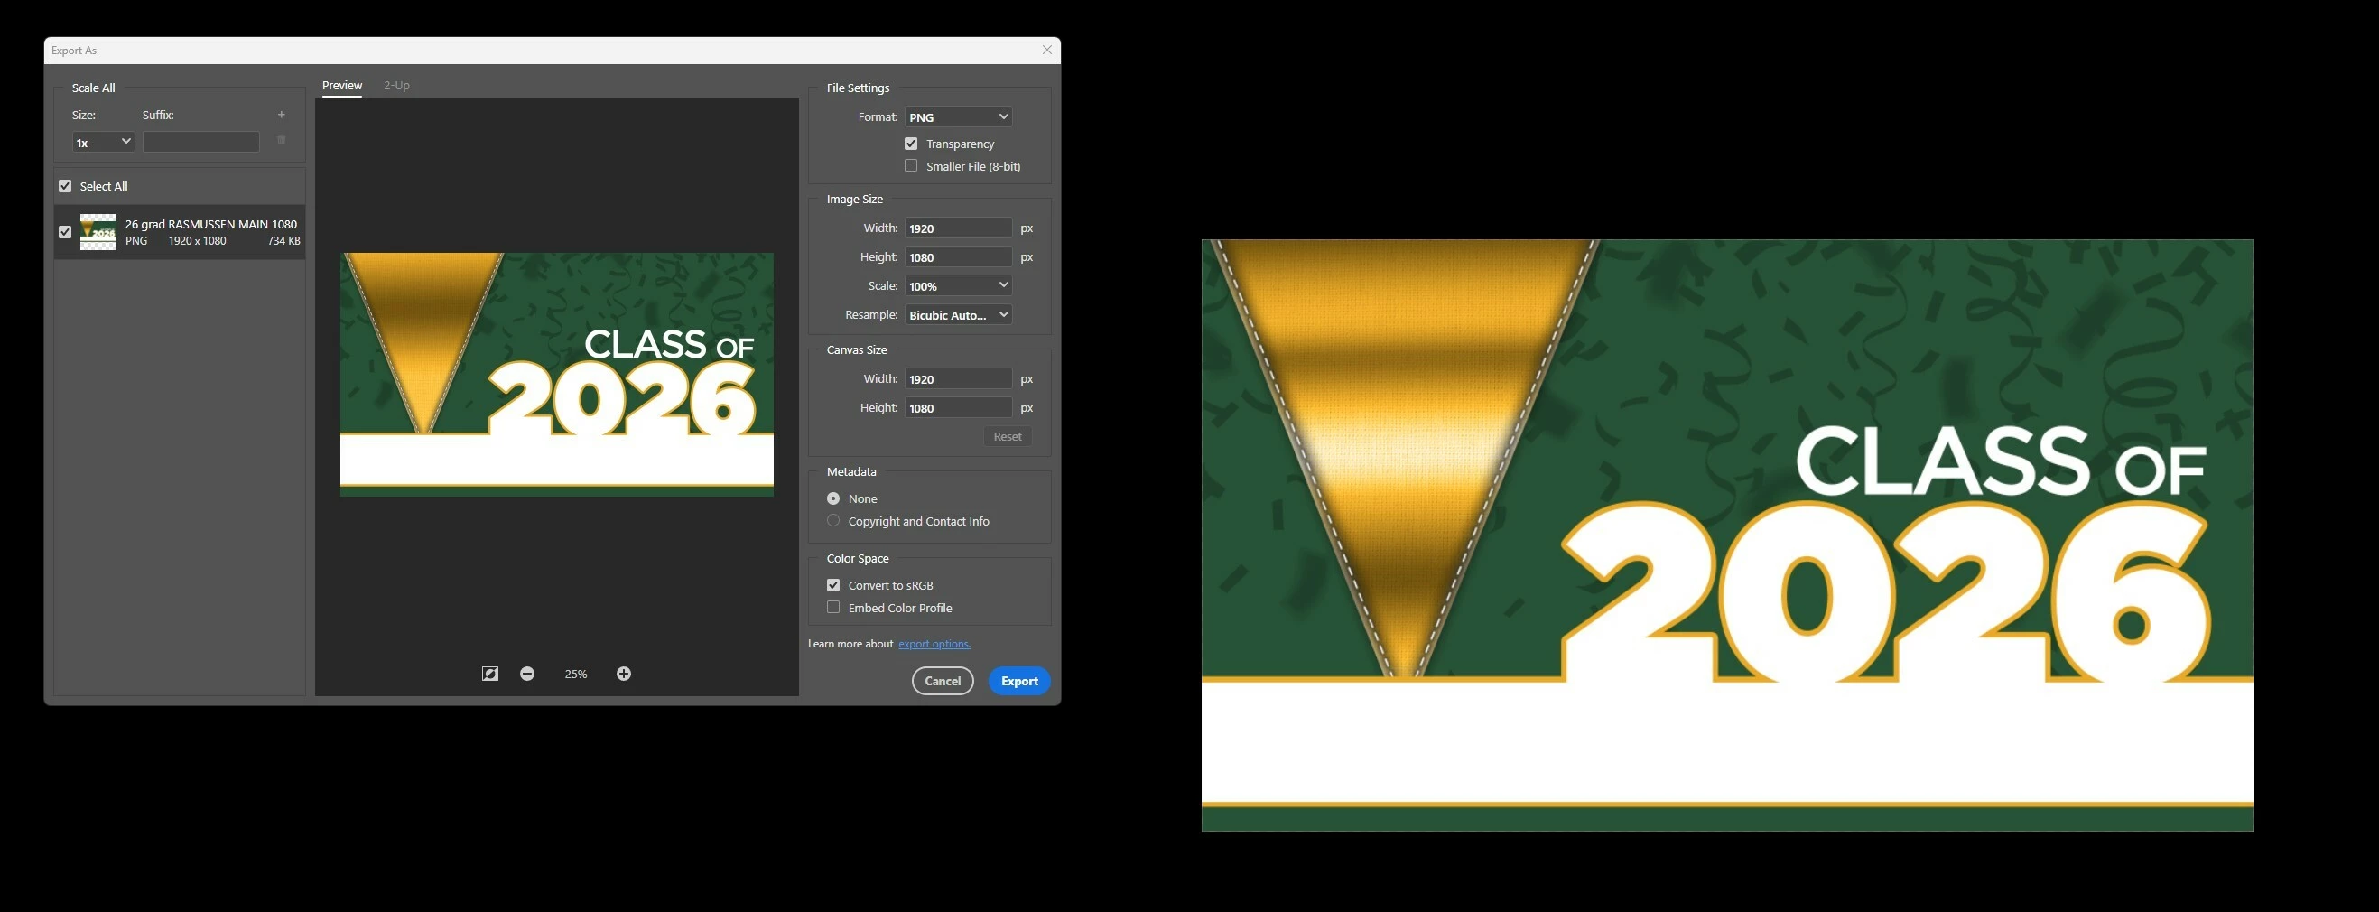The height and width of the screenshot is (912, 2379).
Task: Open the Size 1x dropdown
Action: [104, 142]
